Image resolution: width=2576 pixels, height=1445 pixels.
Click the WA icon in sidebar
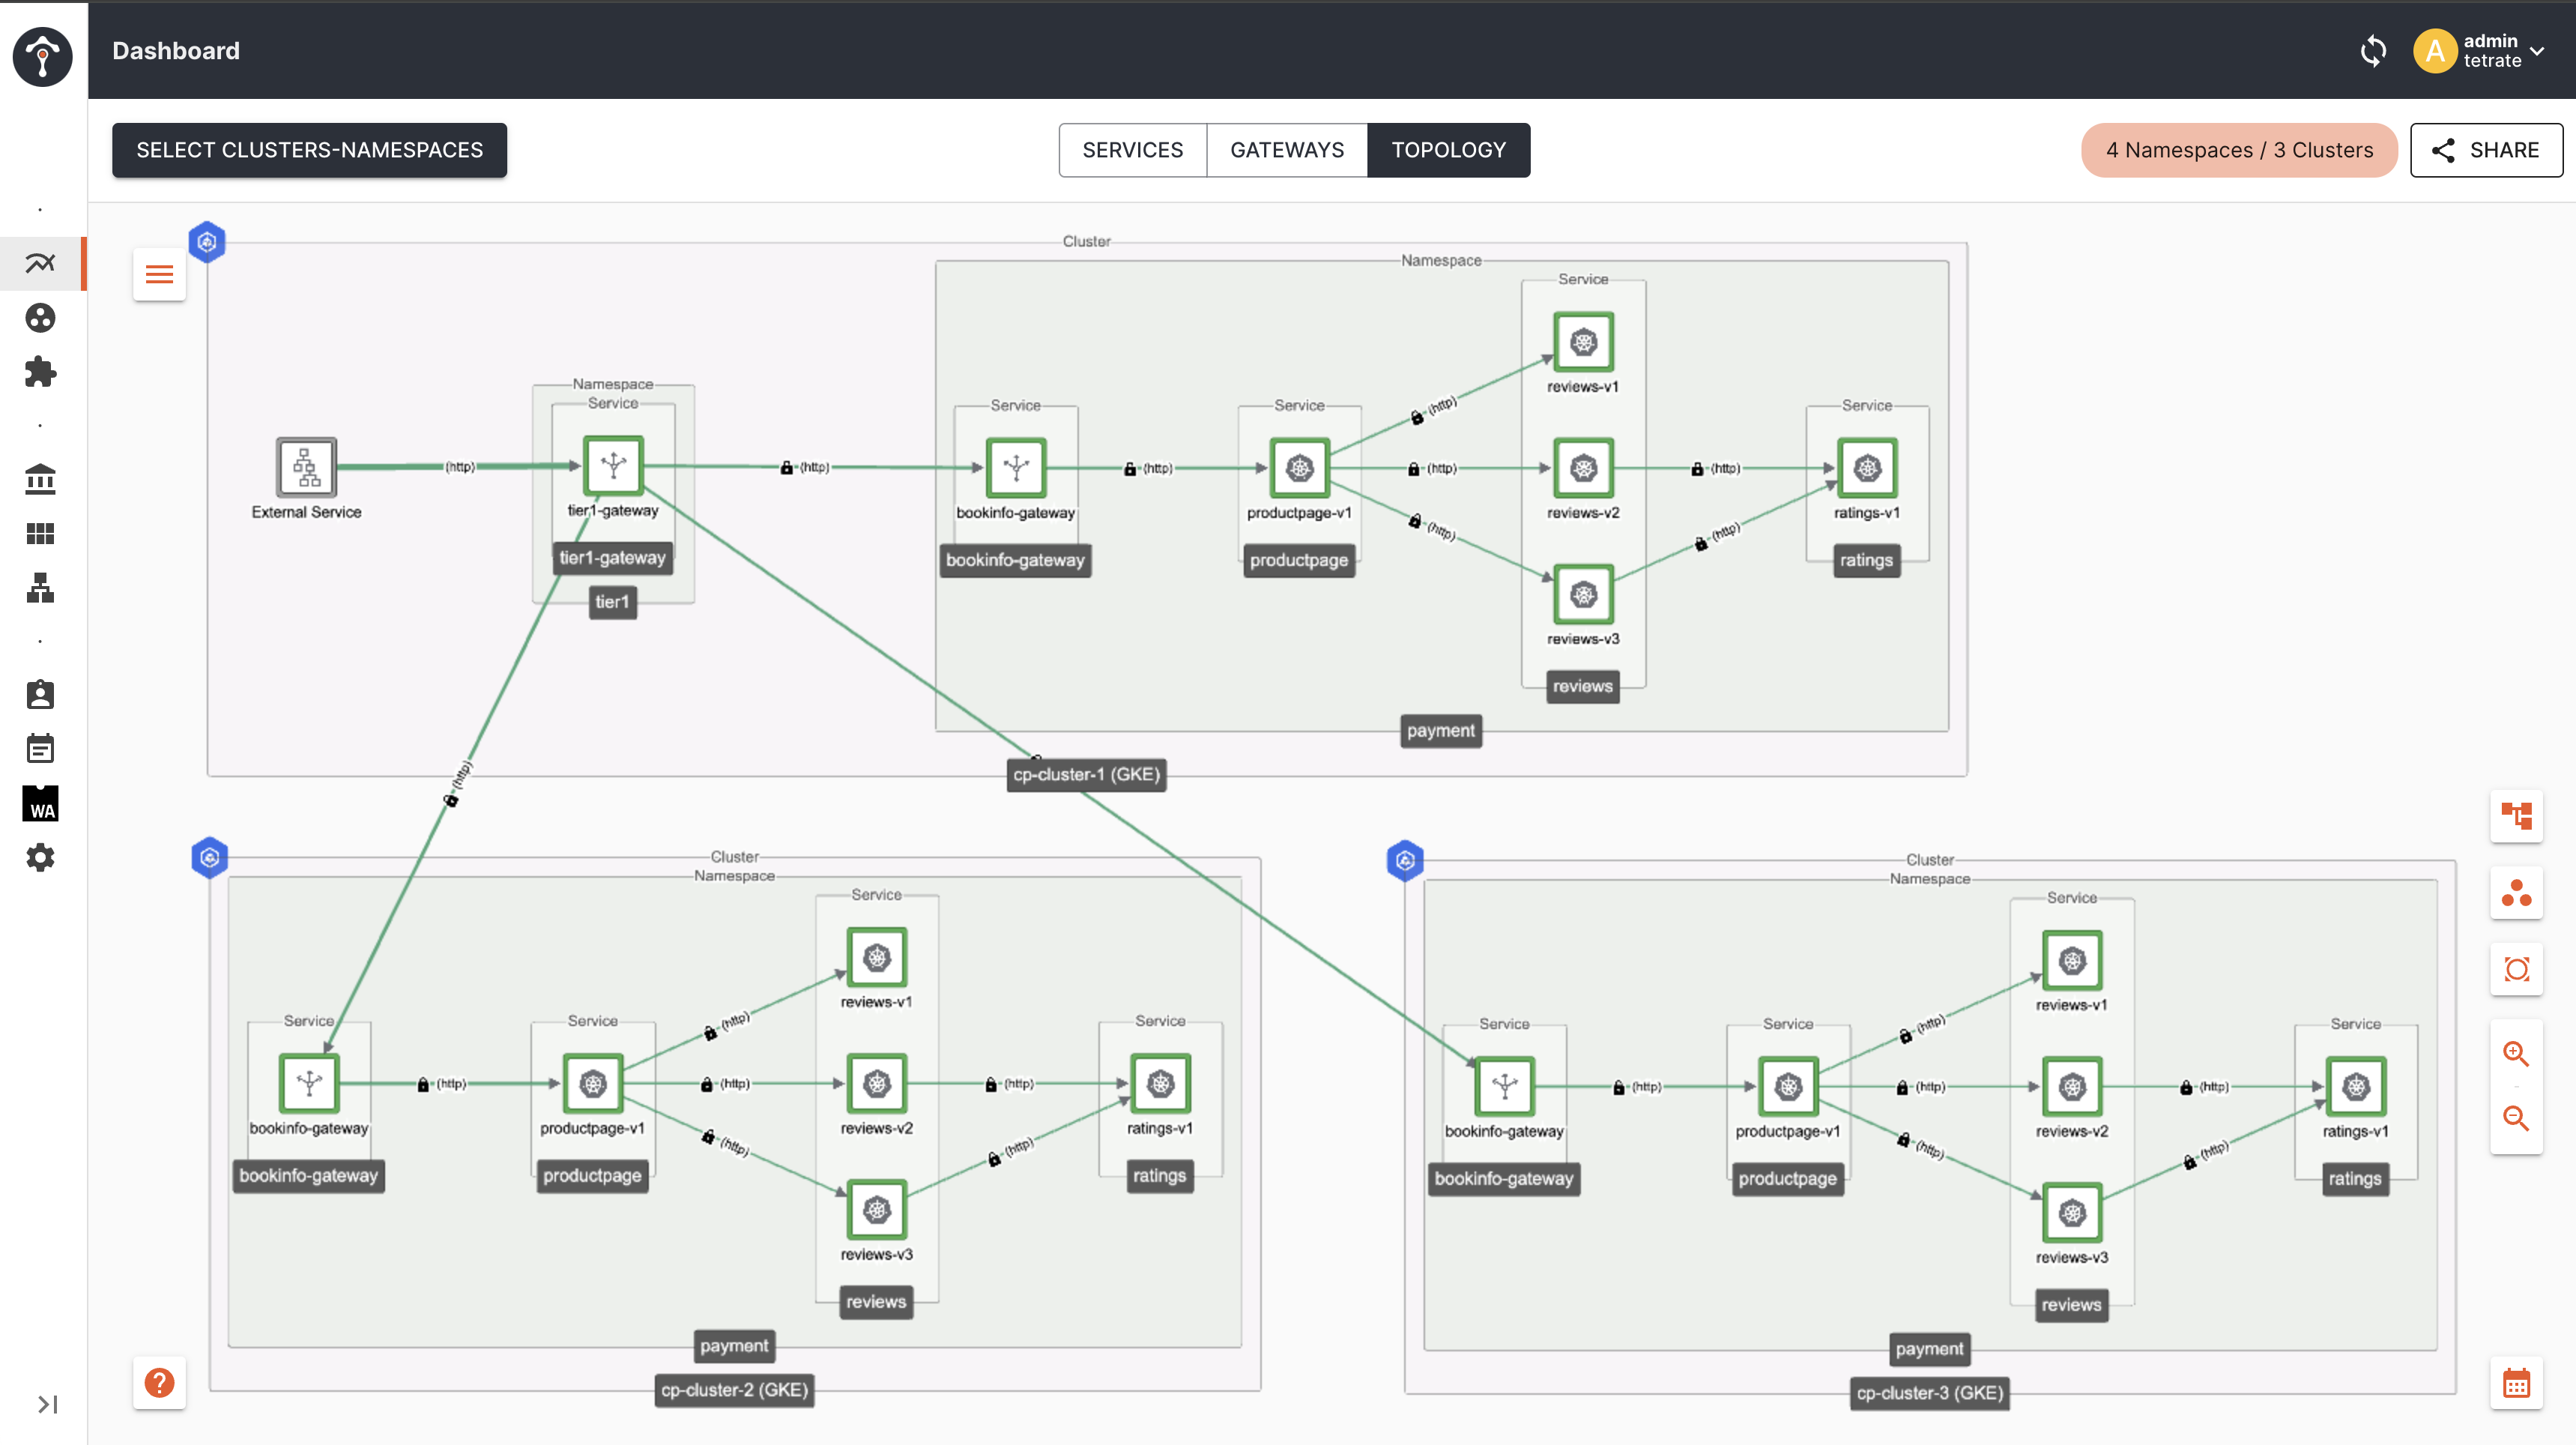tap(40, 803)
